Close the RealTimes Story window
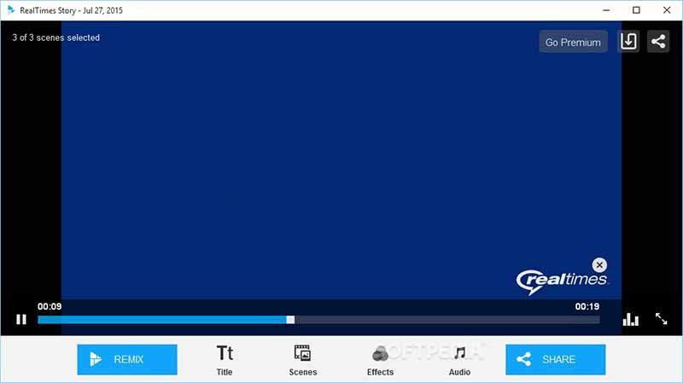The width and height of the screenshot is (683, 383). coord(667,10)
